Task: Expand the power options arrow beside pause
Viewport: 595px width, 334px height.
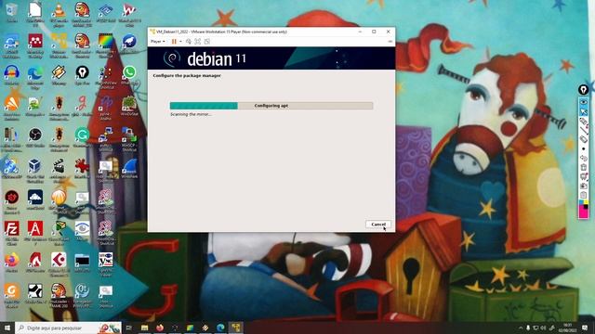Action: [x=180, y=42]
